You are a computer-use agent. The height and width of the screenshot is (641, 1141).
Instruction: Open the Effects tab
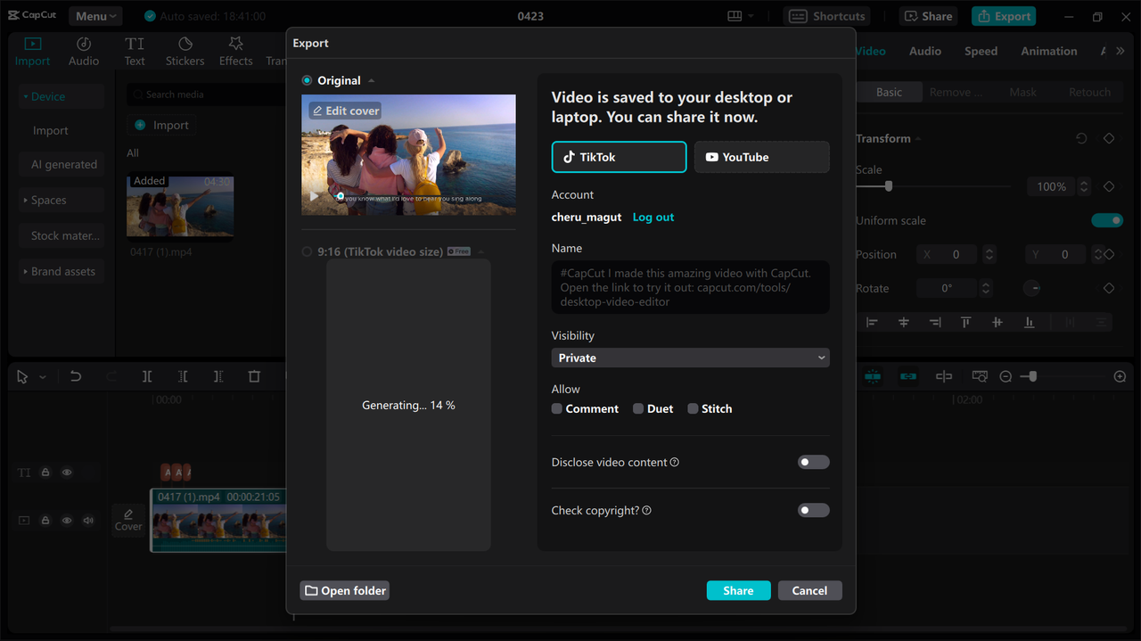click(235, 52)
